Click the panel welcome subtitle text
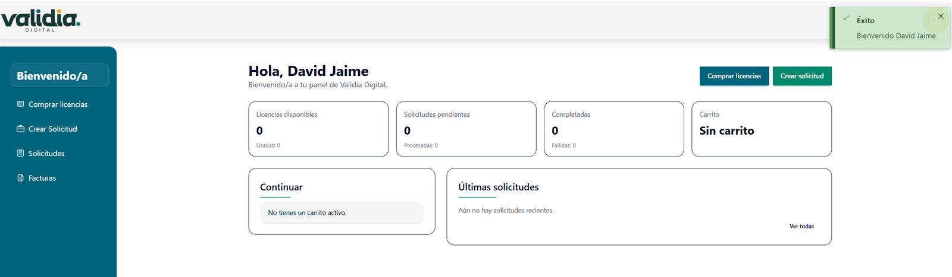Image resolution: width=952 pixels, height=277 pixels. [x=318, y=85]
